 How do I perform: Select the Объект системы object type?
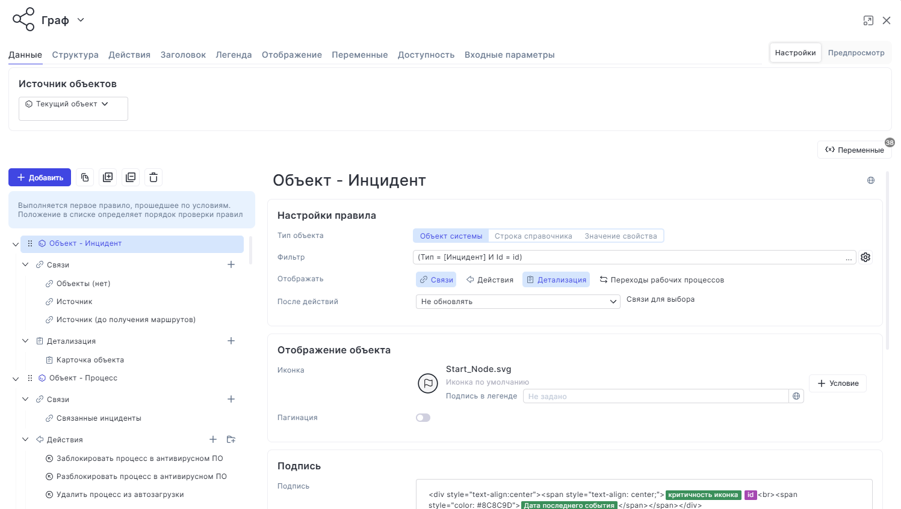pyautogui.click(x=451, y=236)
